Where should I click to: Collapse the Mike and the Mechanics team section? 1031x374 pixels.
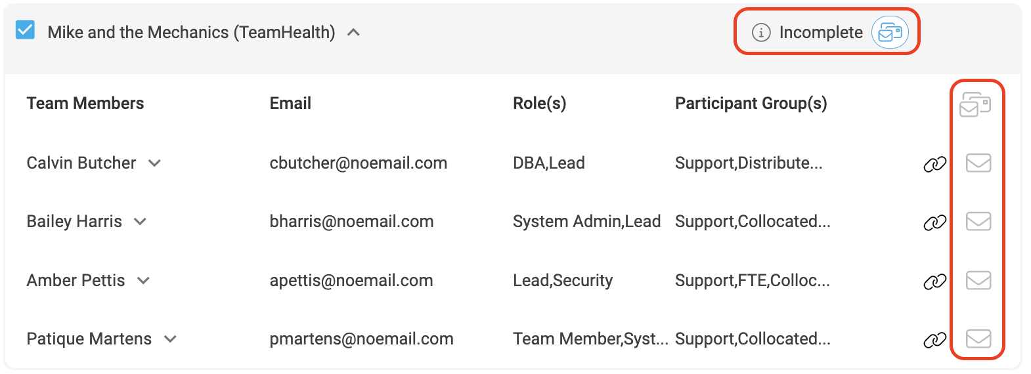[x=353, y=32]
